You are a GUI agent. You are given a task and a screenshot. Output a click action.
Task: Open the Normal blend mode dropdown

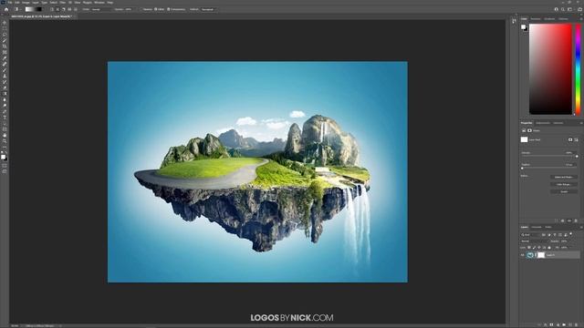(x=535, y=241)
